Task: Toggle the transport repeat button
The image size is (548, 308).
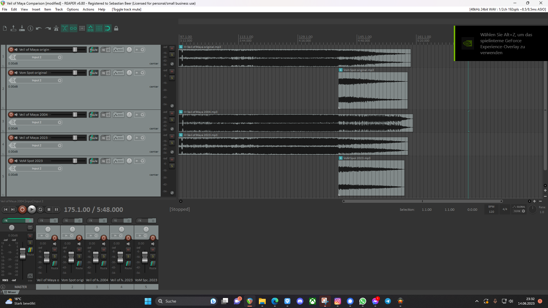Action: pos(40,210)
